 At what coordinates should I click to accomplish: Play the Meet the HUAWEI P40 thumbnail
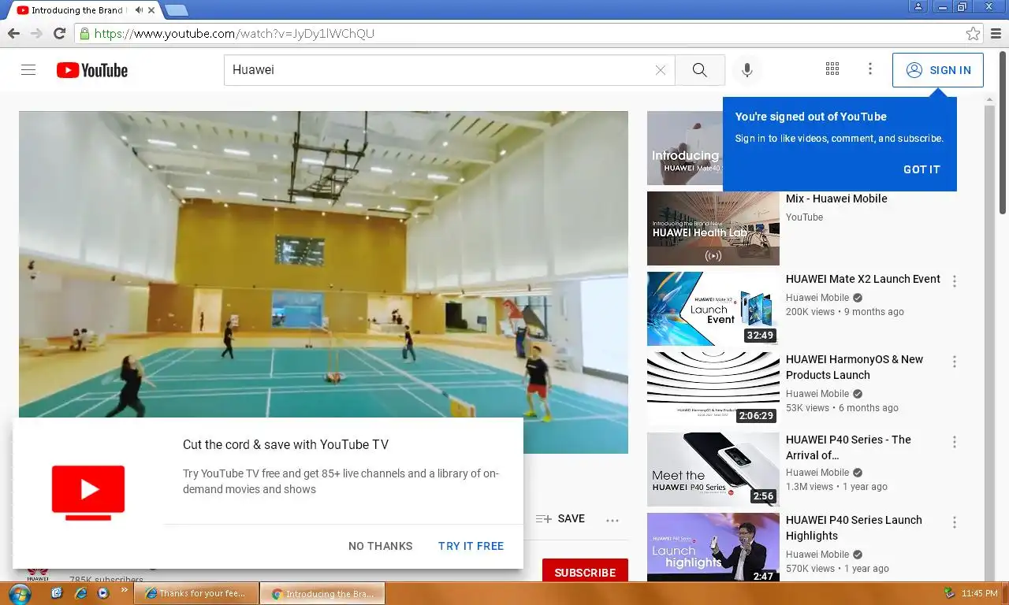pos(713,470)
